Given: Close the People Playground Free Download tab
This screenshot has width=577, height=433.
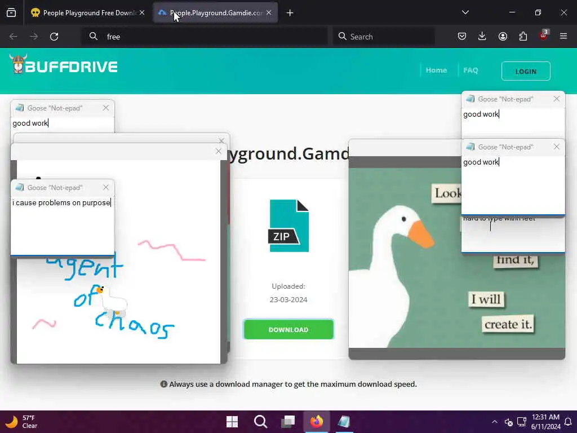Looking at the screenshot, I should click(142, 13).
